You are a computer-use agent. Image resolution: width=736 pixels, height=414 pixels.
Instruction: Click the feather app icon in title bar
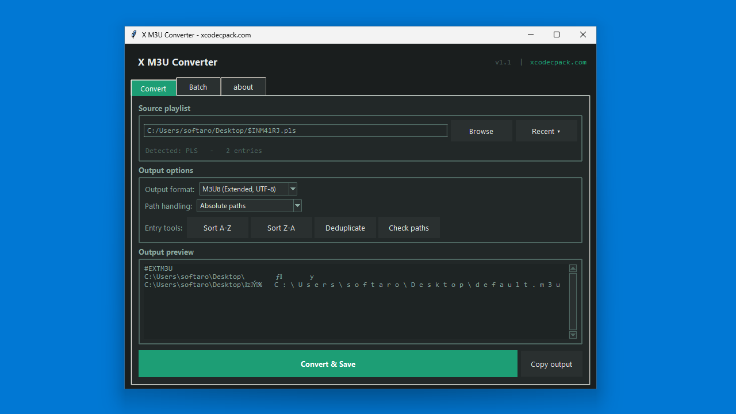(x=134, y=34)
